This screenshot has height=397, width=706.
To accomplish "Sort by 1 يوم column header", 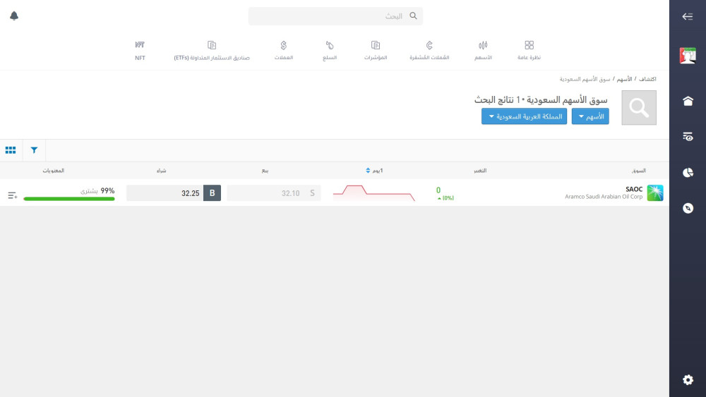I will click(x=374, y=171).
